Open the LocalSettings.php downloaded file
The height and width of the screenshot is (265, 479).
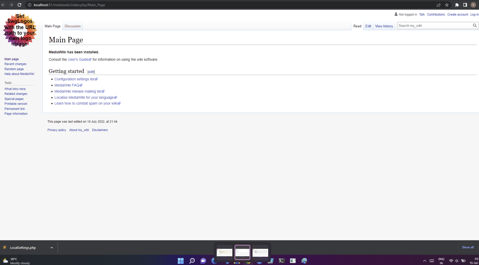[23, 248]
